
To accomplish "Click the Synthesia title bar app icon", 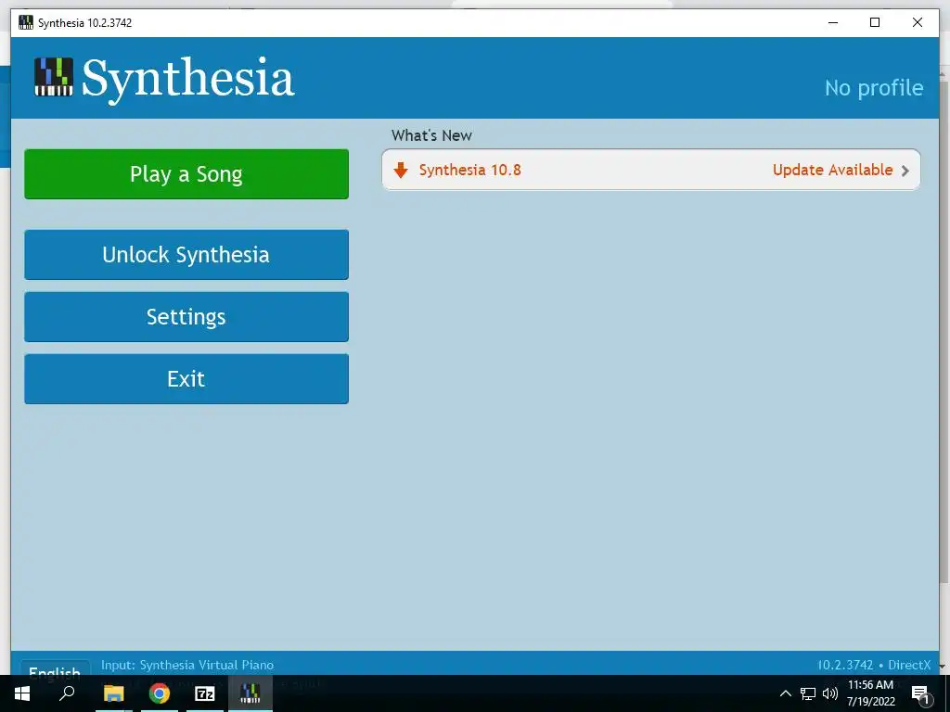I will click(25, 22).
